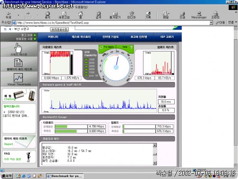Click the Mail (메일) toolbar icon

166,15
